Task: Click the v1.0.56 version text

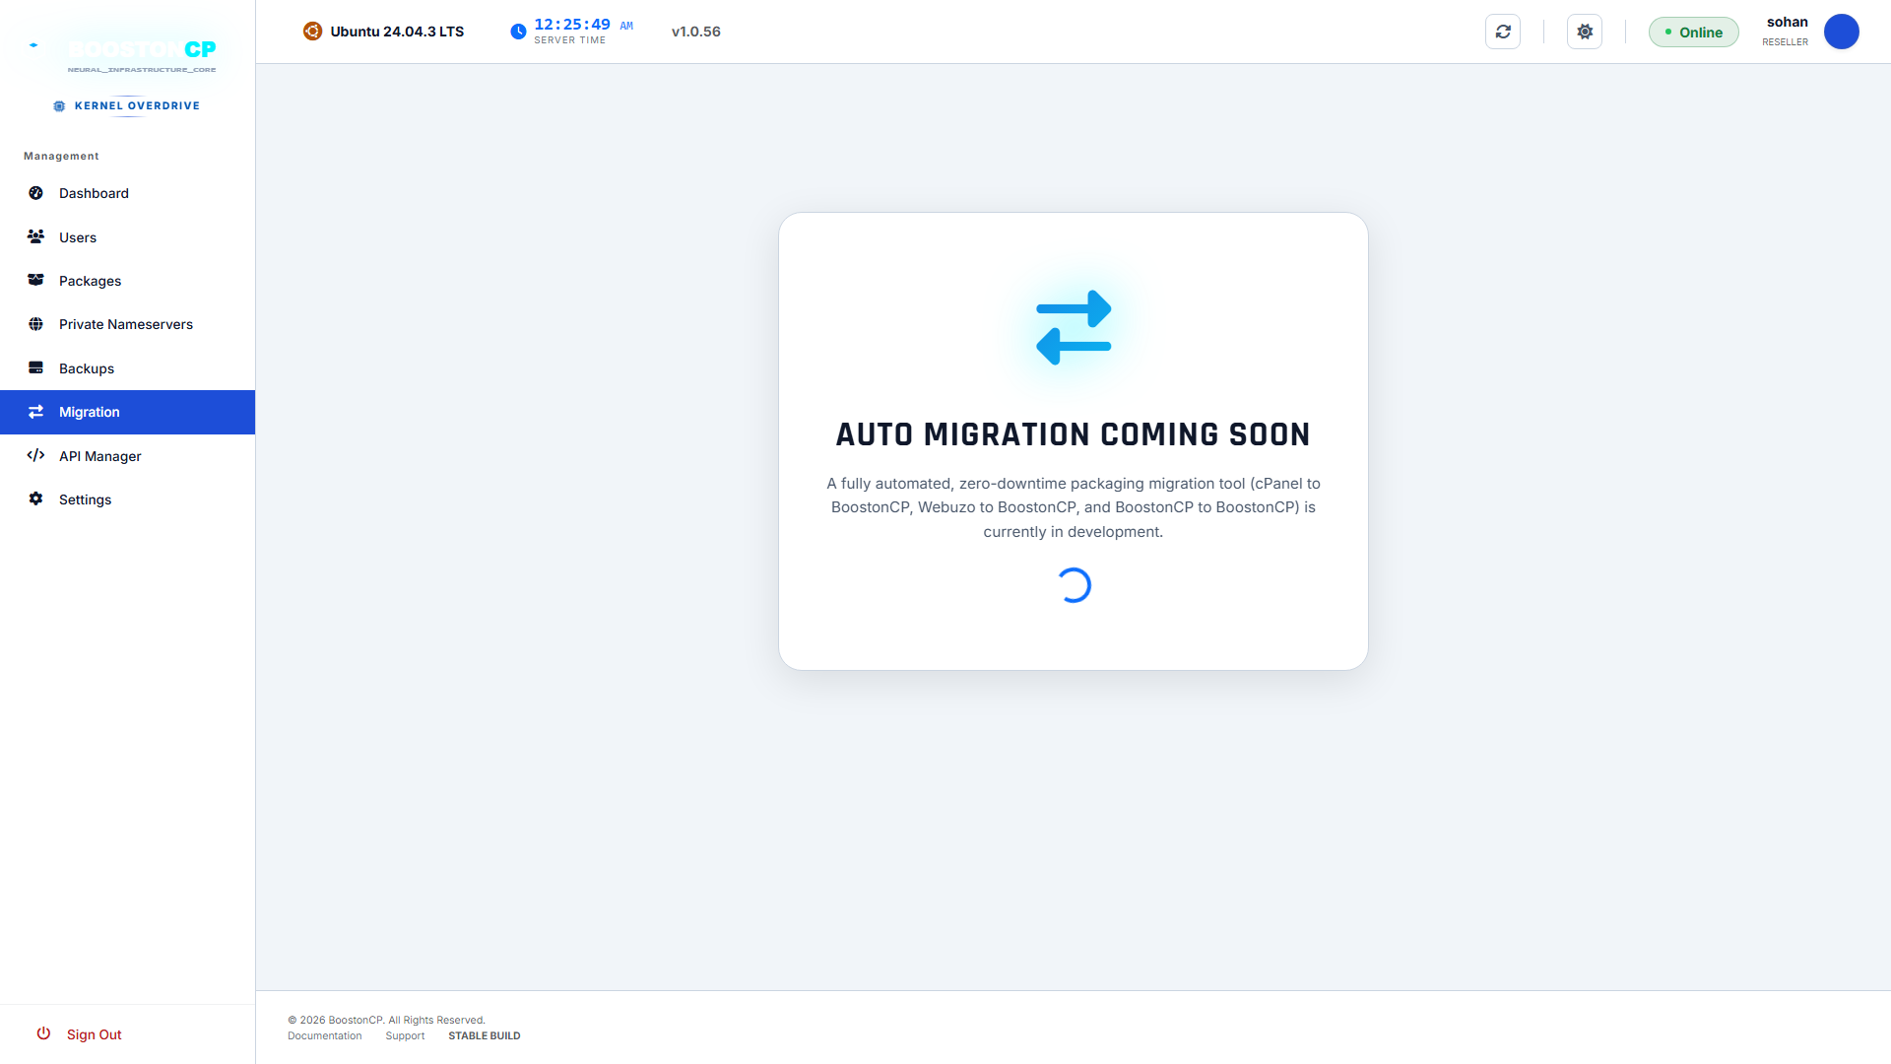Action: pos(695,32)
